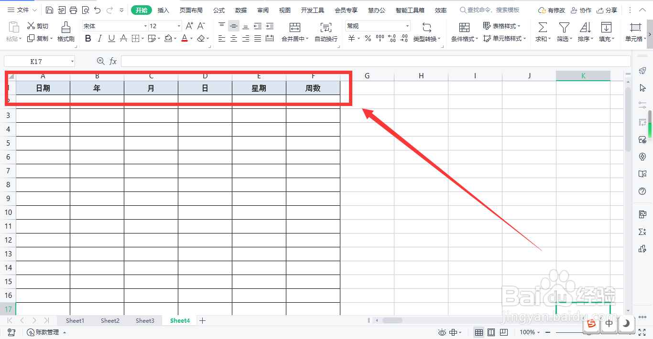
Task: Select the Sheet1 tab
Action: (75, 321)
